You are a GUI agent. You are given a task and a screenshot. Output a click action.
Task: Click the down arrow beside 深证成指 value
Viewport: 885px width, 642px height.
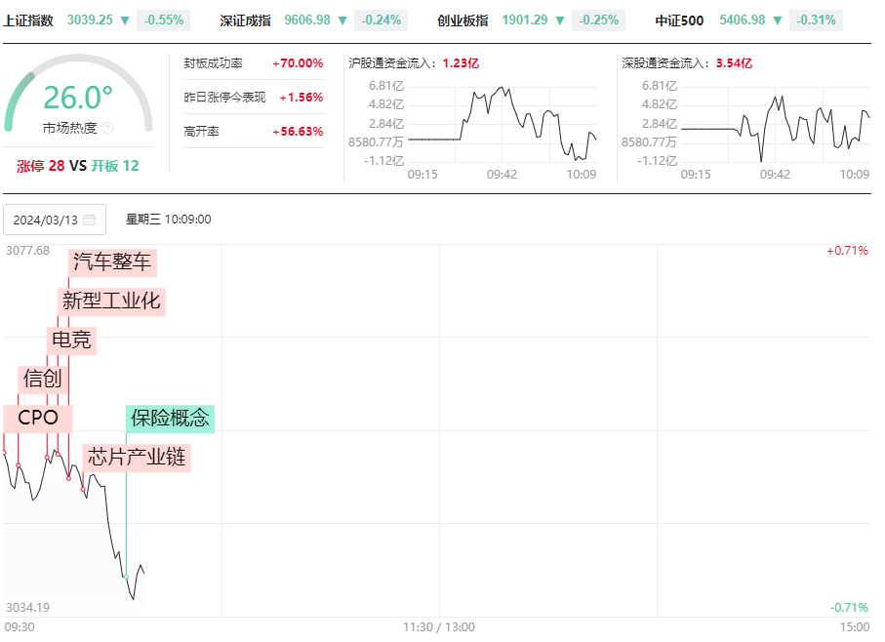342,20
